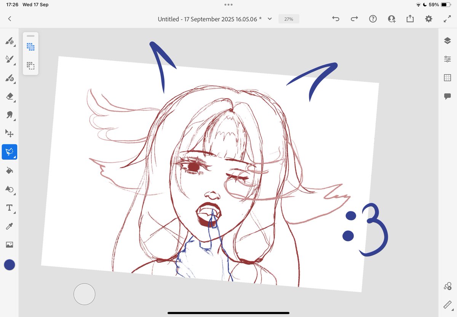
Task: Undo the last action
Action: [x=336, y=19]
